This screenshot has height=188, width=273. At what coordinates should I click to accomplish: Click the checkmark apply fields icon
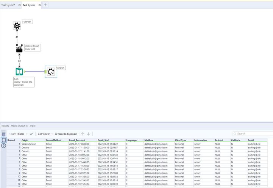[x=31, y=134]
